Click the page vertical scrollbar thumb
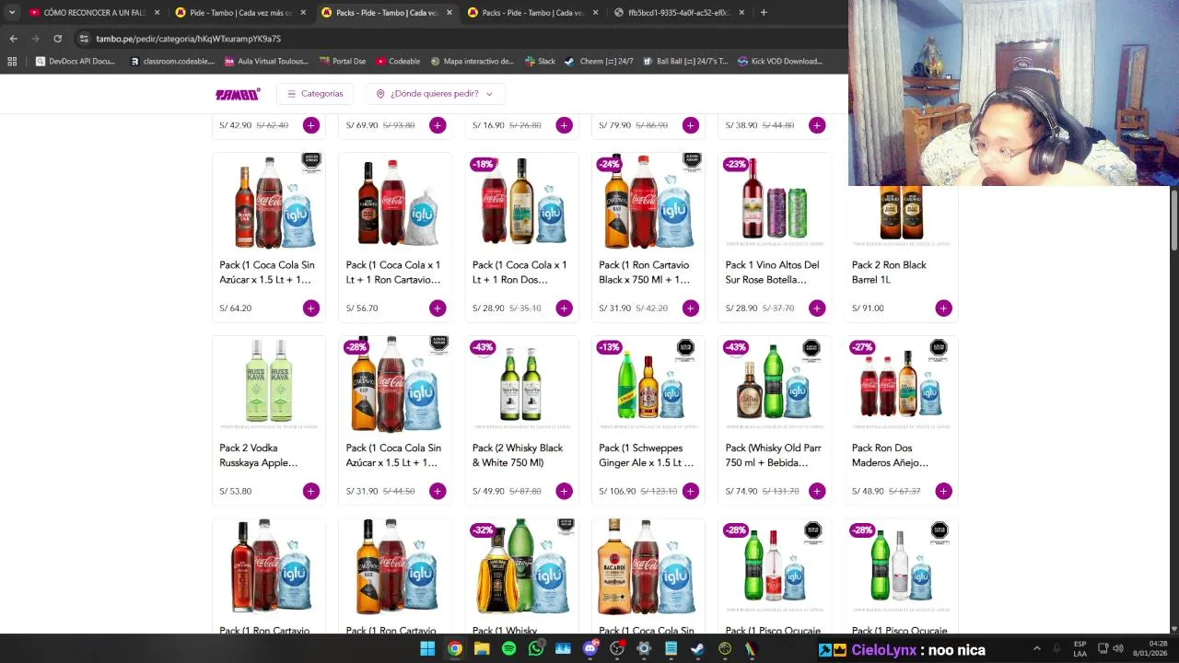The image size is (1179, 663). click(1173, 218)
